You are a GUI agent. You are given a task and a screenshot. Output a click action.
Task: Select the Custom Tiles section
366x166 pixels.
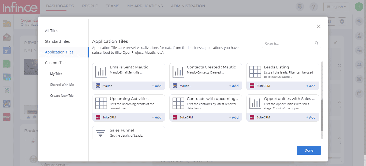point(56,63)
